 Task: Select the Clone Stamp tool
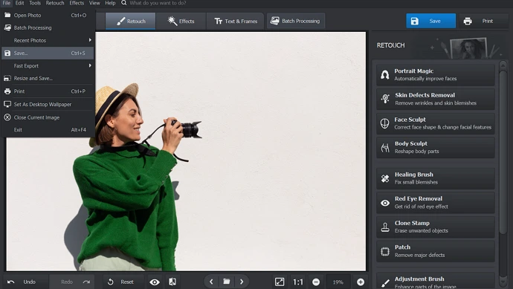(436, 227)
